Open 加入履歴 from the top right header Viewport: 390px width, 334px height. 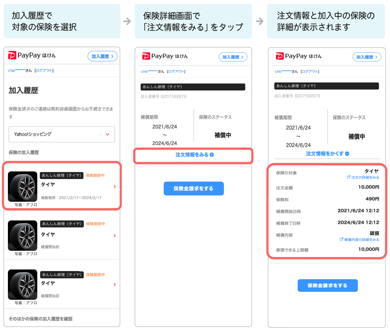click(102, 56)
